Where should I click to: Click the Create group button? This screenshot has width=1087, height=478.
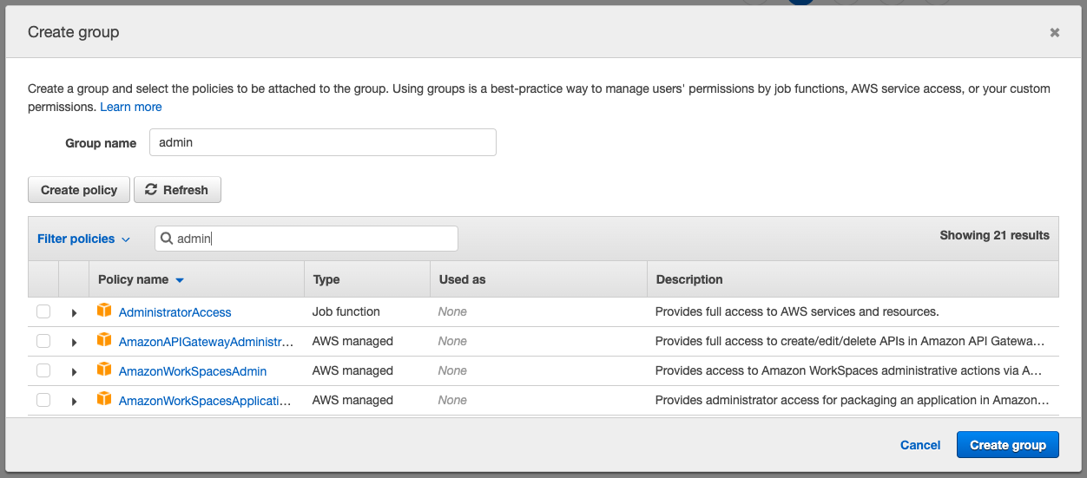pos(1008,445)
